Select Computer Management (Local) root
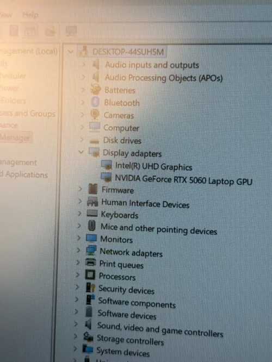This screenshot has width=272, height=362. click(28, 51)
